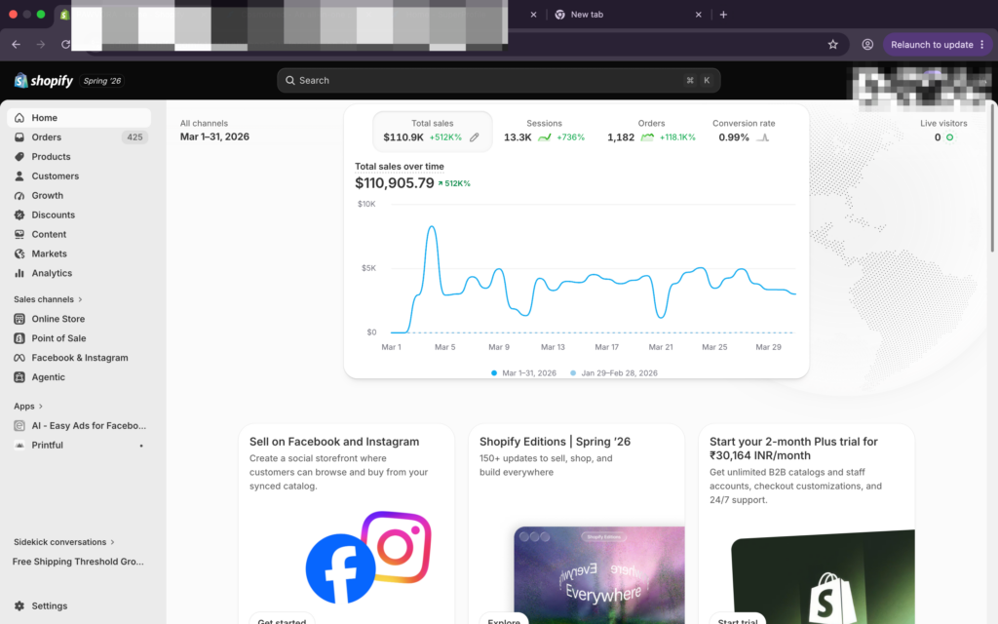Click the Agentic channel icon
The height and width of the screenshot is (624, 998).
(x=19, y=377)
